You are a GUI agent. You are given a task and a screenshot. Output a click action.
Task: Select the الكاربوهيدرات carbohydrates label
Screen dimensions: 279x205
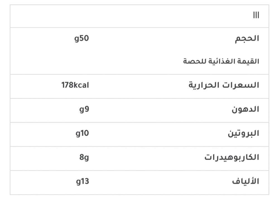(x=232, y=158)
